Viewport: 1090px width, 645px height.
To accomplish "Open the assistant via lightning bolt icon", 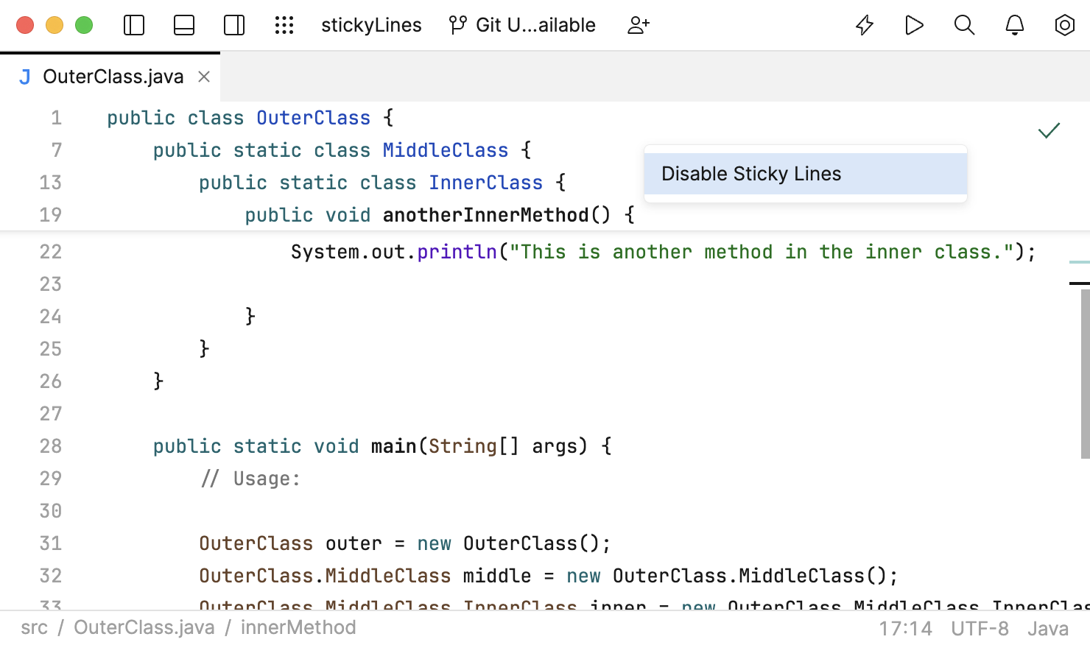I will point(864,24).
